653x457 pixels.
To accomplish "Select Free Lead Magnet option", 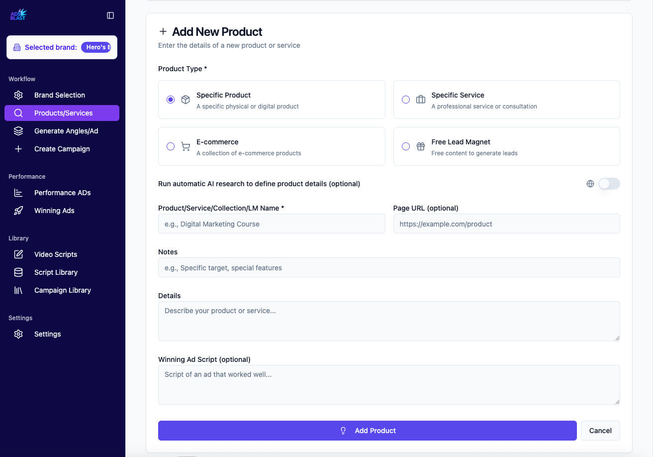I will 406,146.
